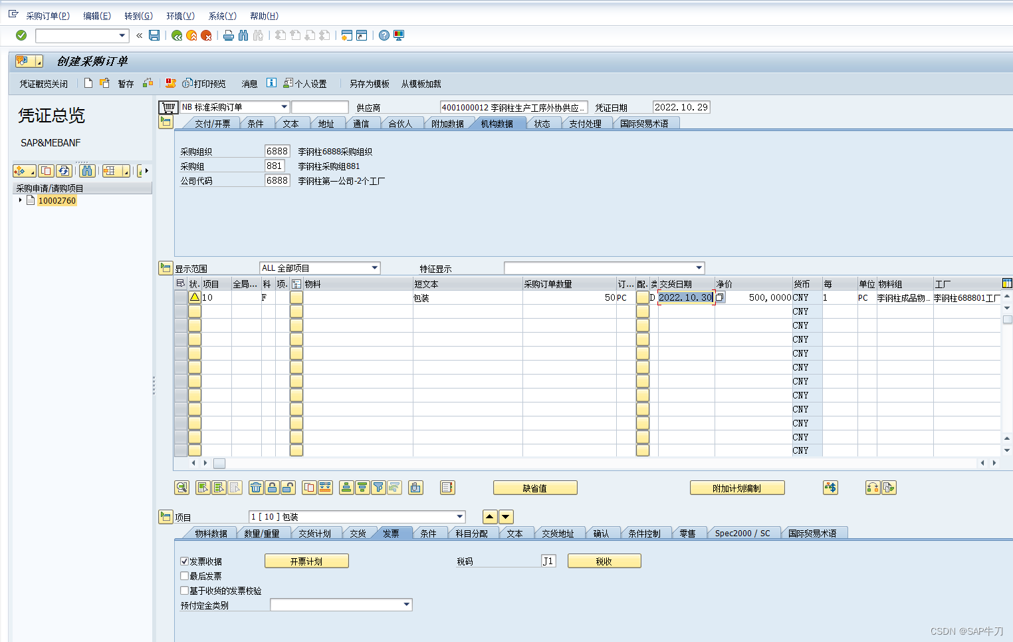Click the blue information i icon
Viewport: 1013px width, 642px height.
(271, 83)
